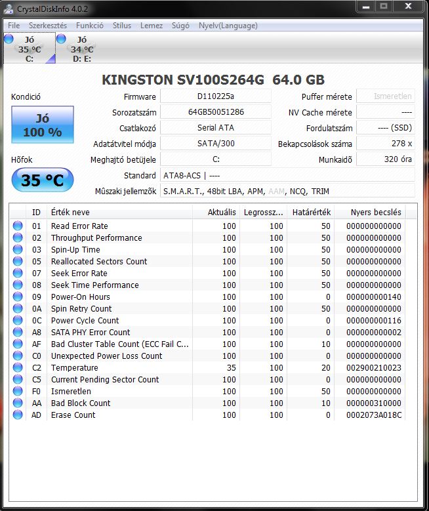This screenshot has width=429, height=511.
Task: Click the status orb for Spin Retry Count
Action: tap(18, 308)
